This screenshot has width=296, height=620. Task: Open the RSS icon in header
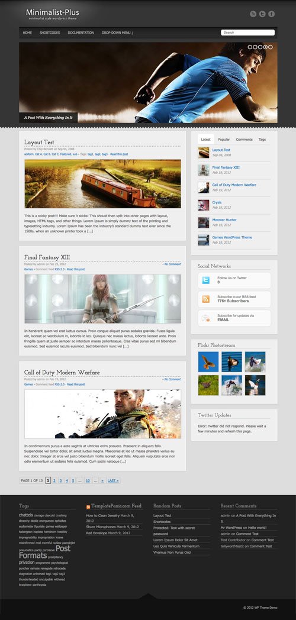(253, 14)
